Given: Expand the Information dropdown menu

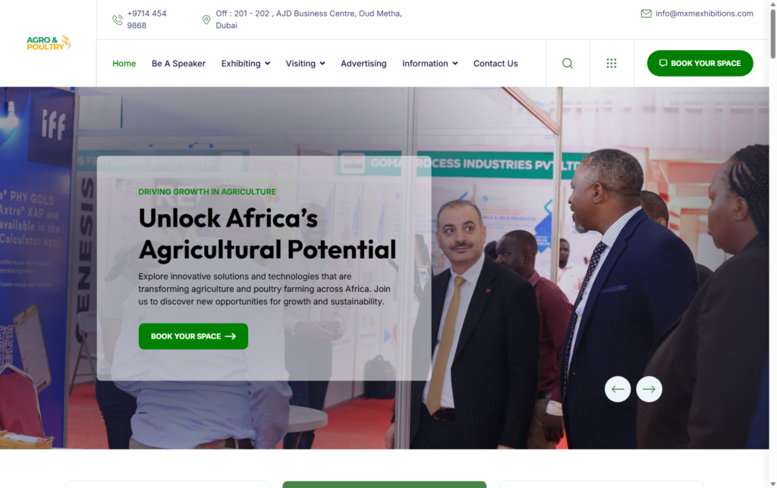Looking at the screenshot, I should 429,64.
